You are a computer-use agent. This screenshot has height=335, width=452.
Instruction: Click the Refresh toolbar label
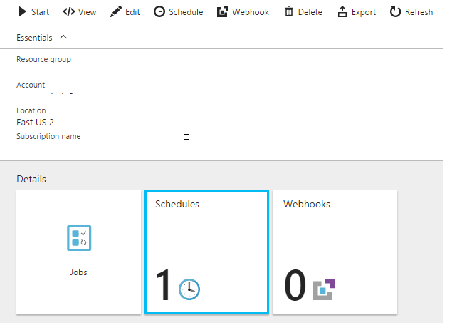[419, 12]
